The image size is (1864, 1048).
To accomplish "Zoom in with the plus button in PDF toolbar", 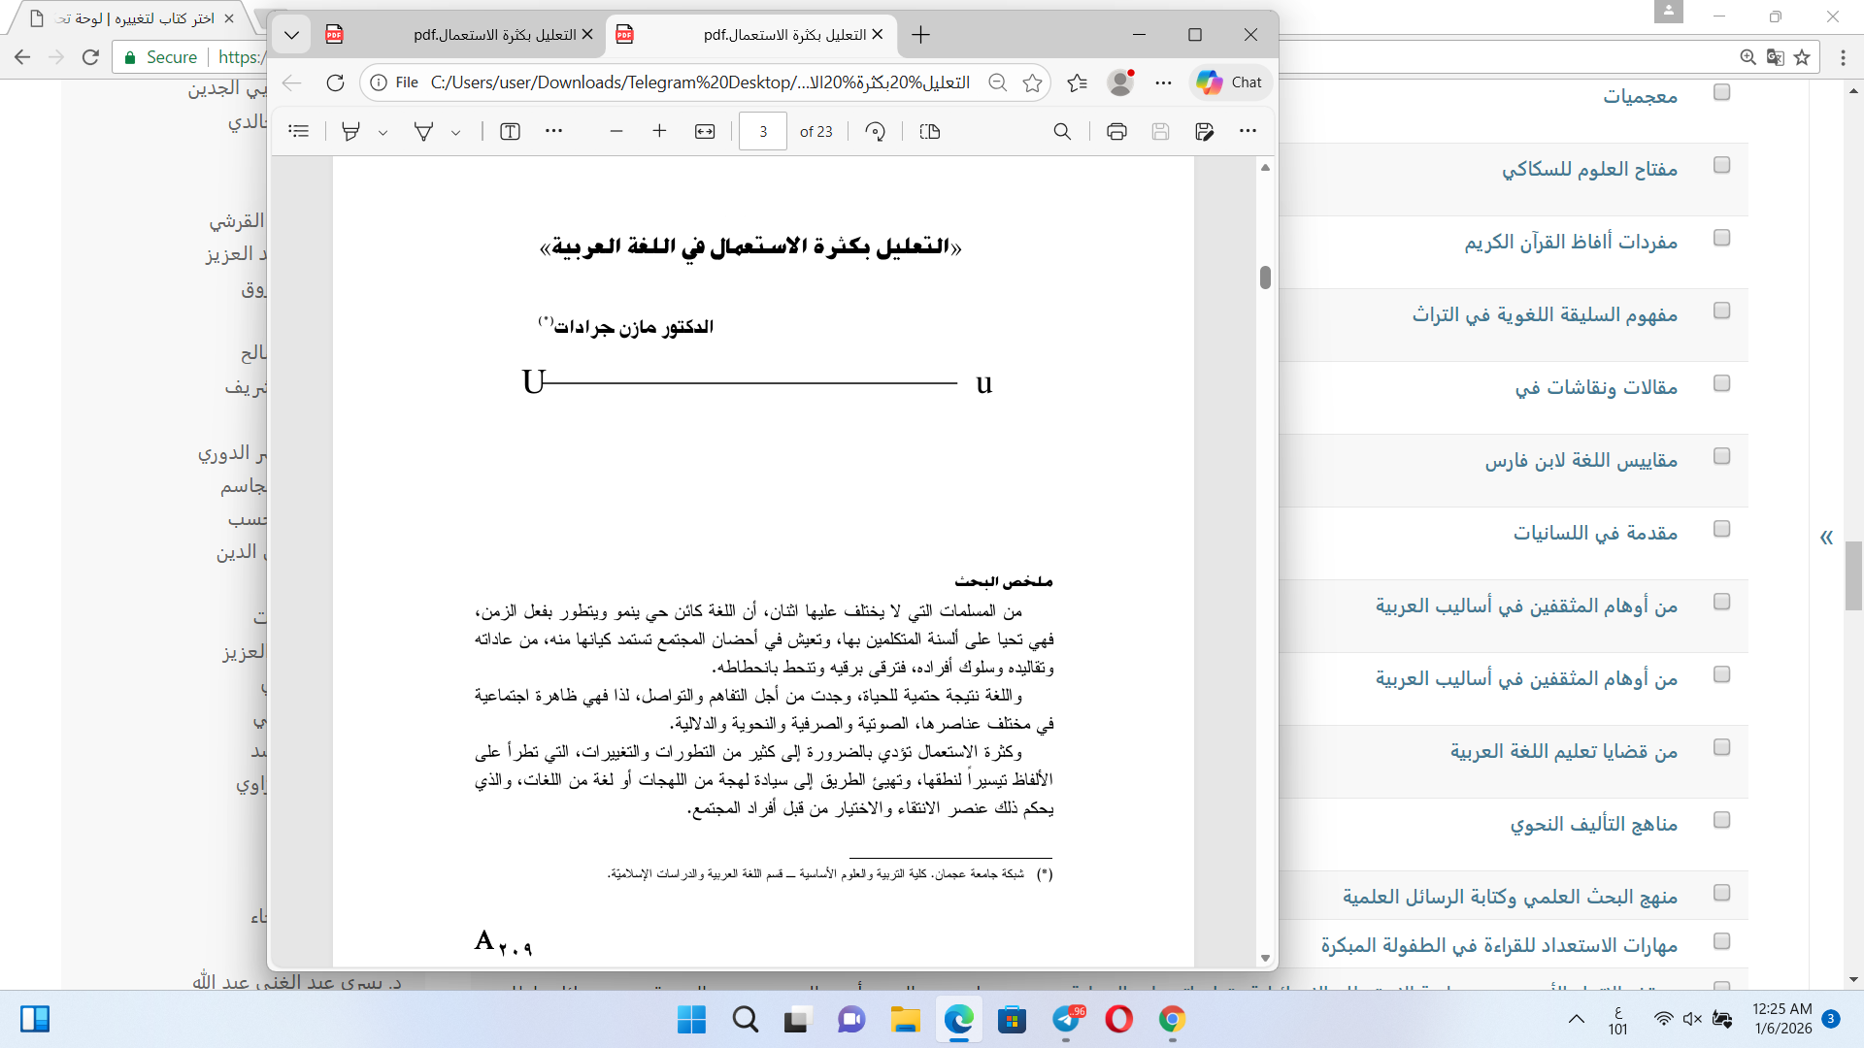I will pyautogui.click(x=659, y=131).
